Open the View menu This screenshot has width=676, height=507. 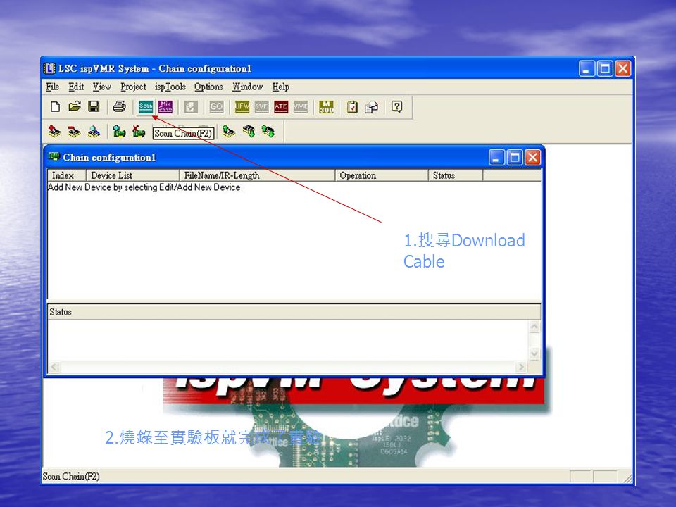point(102,87)
